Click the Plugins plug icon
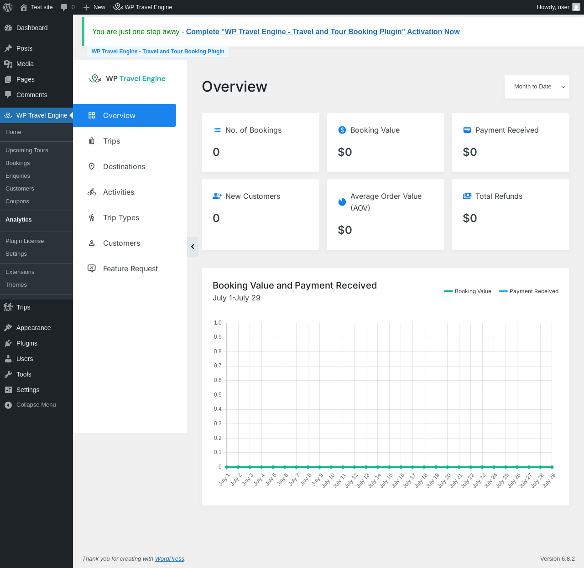584x568 pixels. coord(8,343)
